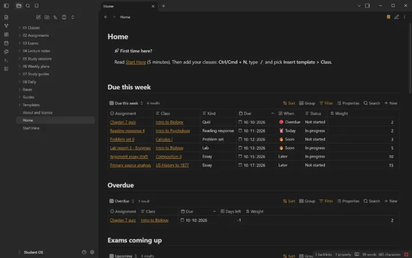This screenshot has height=258, width=412.
Task: Open the Primary source analysis link
Action: click(130, 165)
